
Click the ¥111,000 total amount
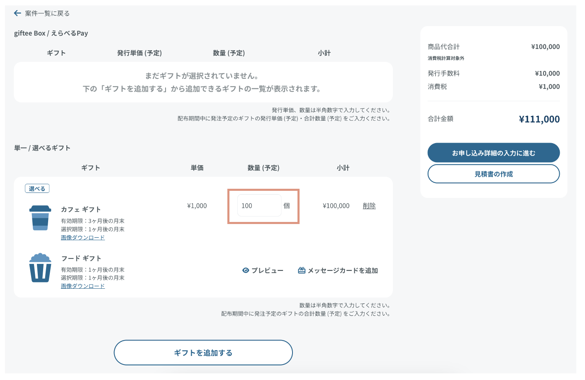pyautogui.click(x=539, y=119)
